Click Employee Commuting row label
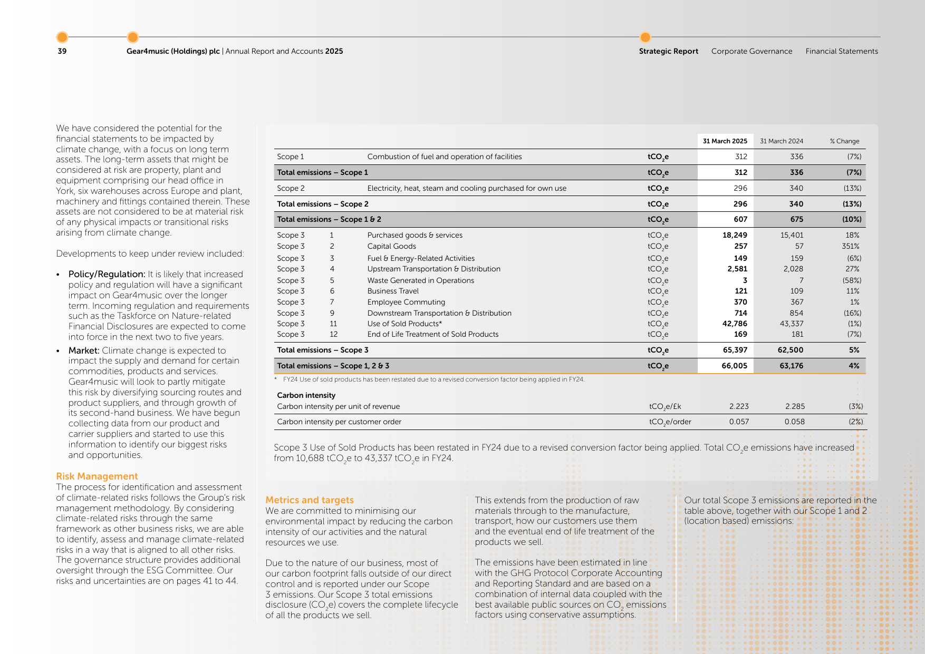 (x=406, y=302)
